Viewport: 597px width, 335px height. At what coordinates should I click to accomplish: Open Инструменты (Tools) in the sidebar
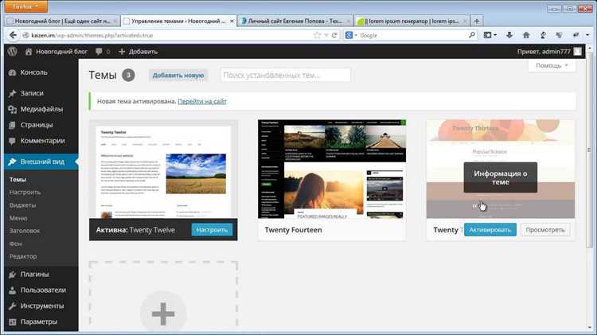coord(43,306)
